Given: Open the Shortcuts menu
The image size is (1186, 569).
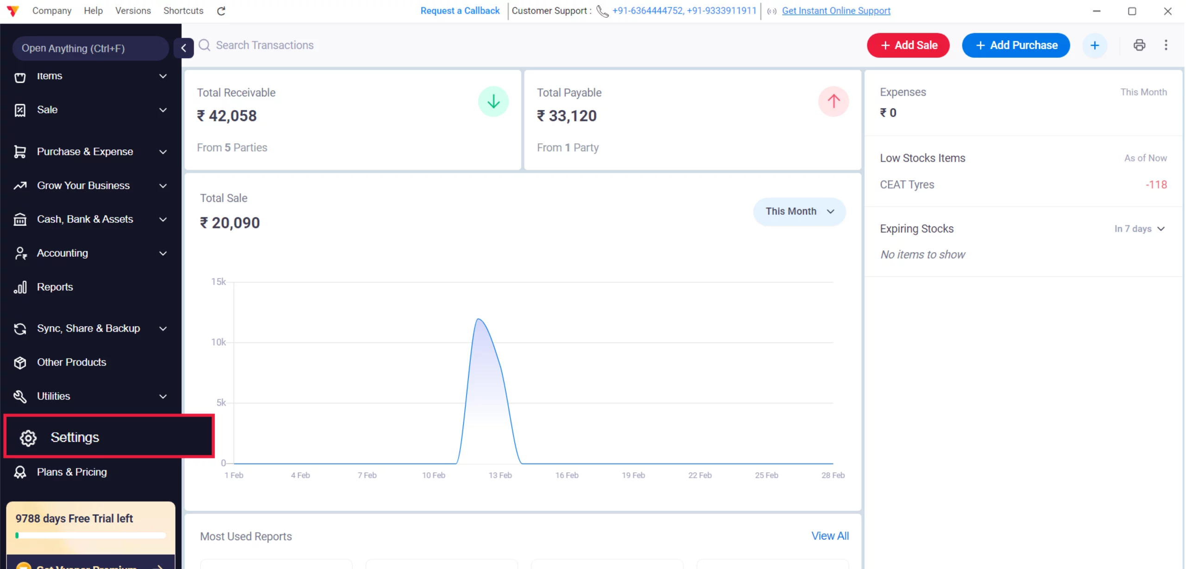Looking at the screenshot, I should coord(183,11).
